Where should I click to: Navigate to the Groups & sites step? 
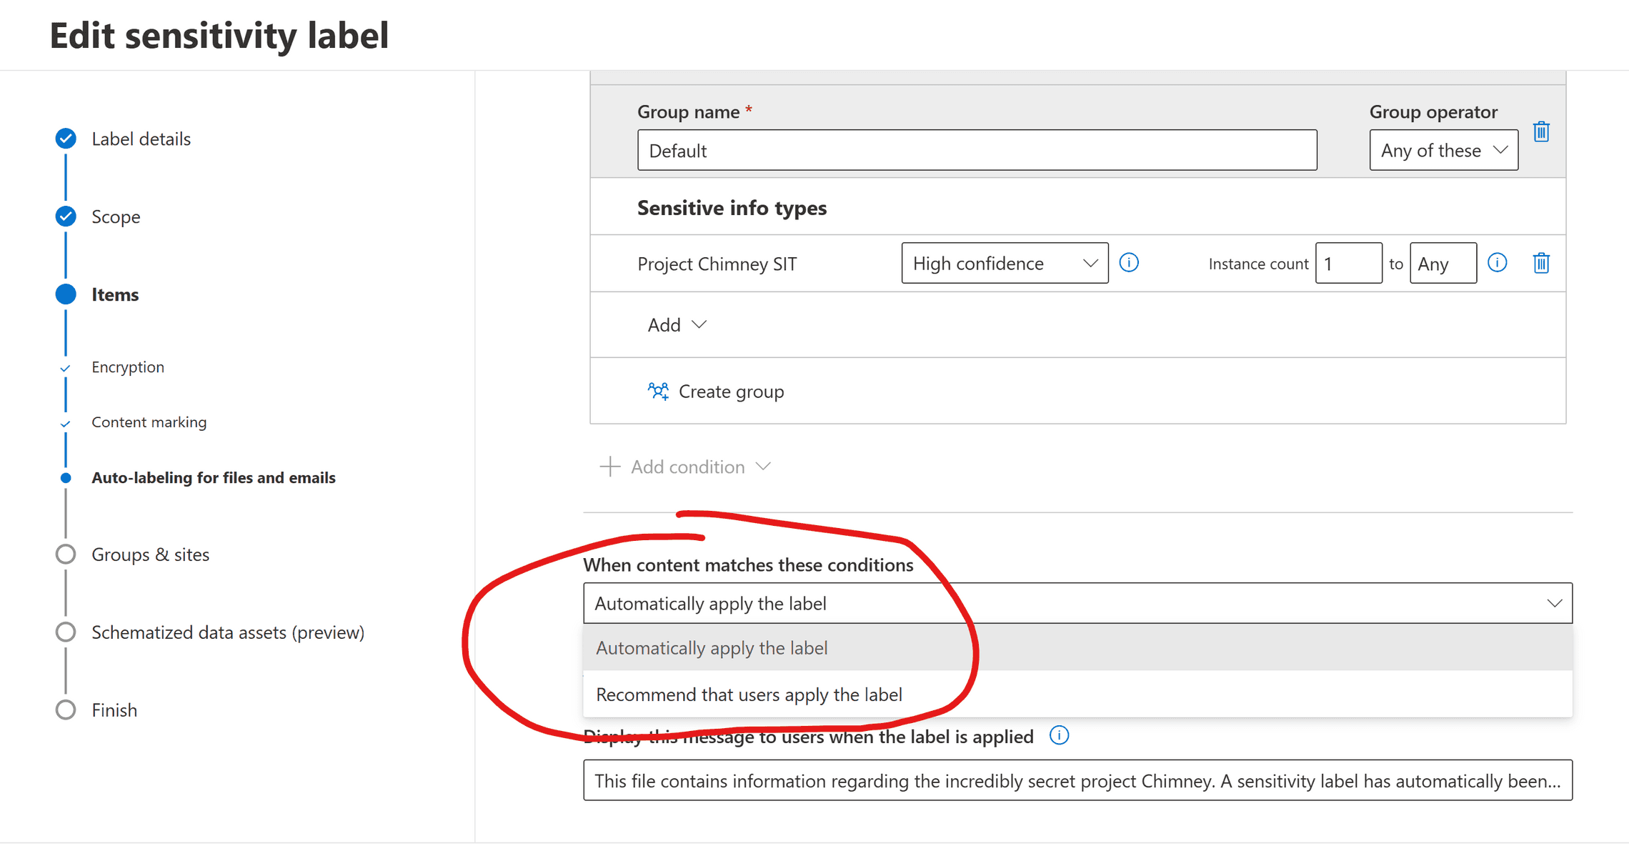click(x=150, y=554)
